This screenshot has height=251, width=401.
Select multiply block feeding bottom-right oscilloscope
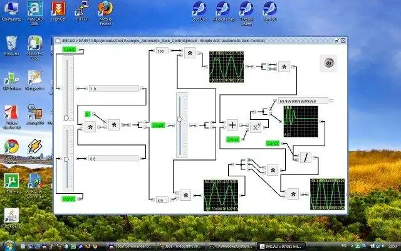(x=293, y=194)
